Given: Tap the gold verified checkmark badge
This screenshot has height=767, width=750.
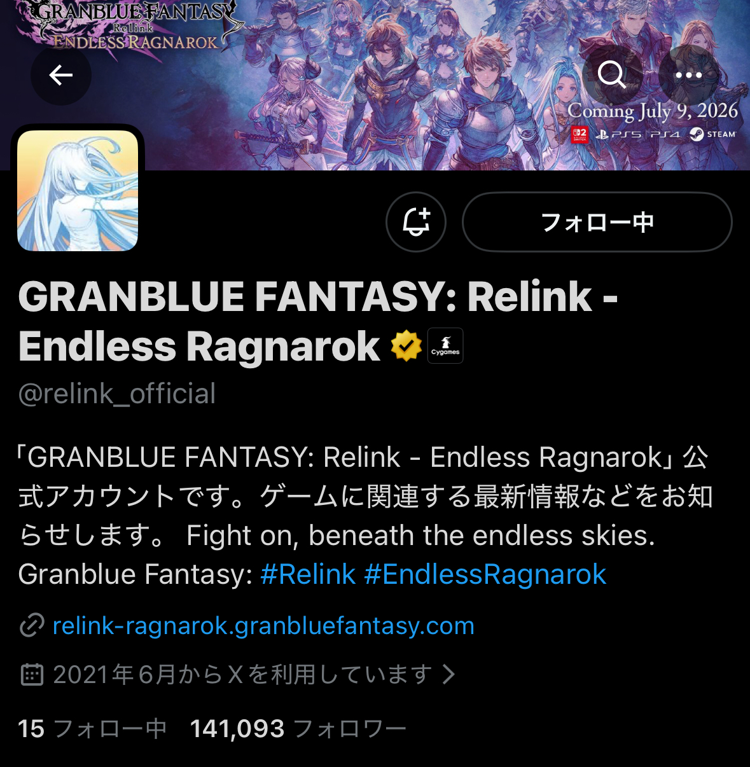Looking at the screenshot, I should [x=406, y=346].
